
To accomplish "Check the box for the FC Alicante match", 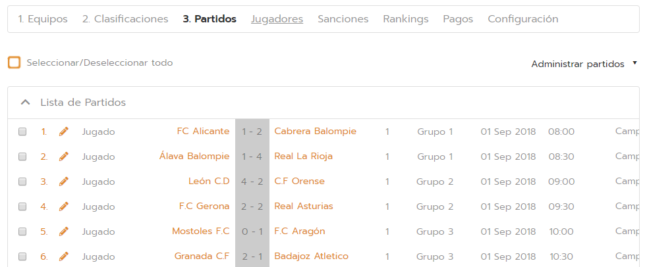I will pos(22,132).
